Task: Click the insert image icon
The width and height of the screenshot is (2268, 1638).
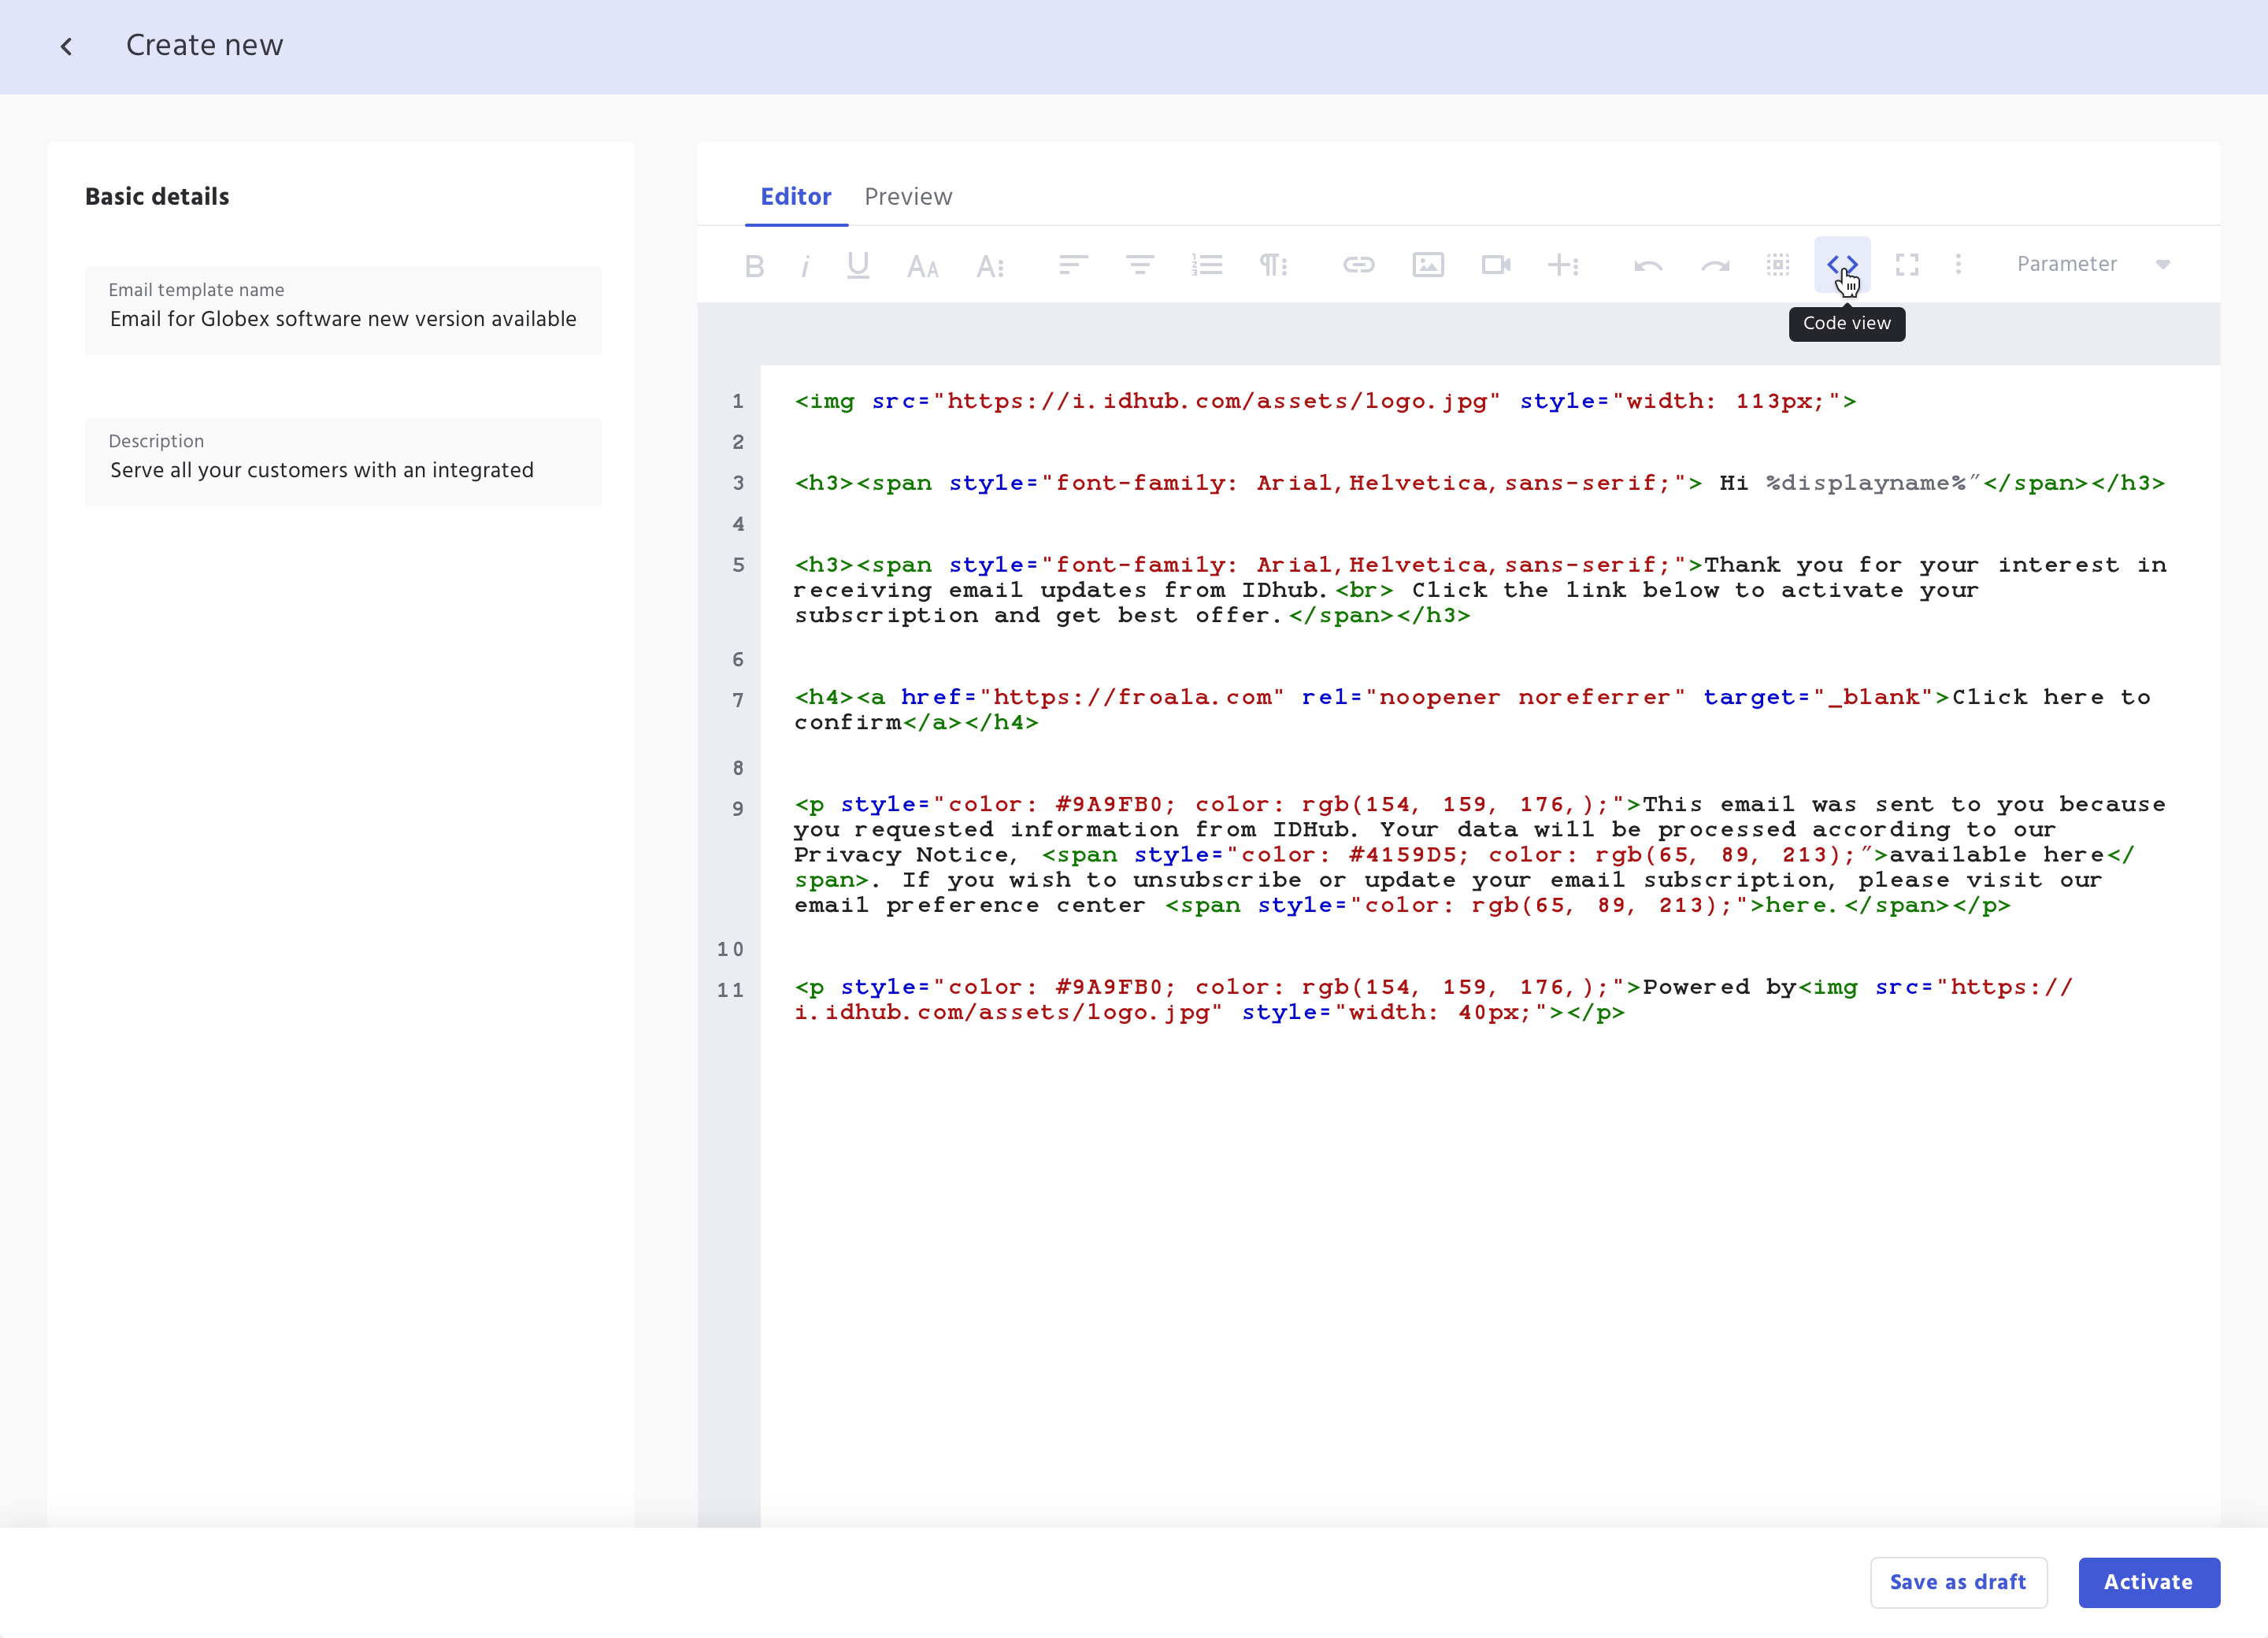Action: pos(1427,265)
